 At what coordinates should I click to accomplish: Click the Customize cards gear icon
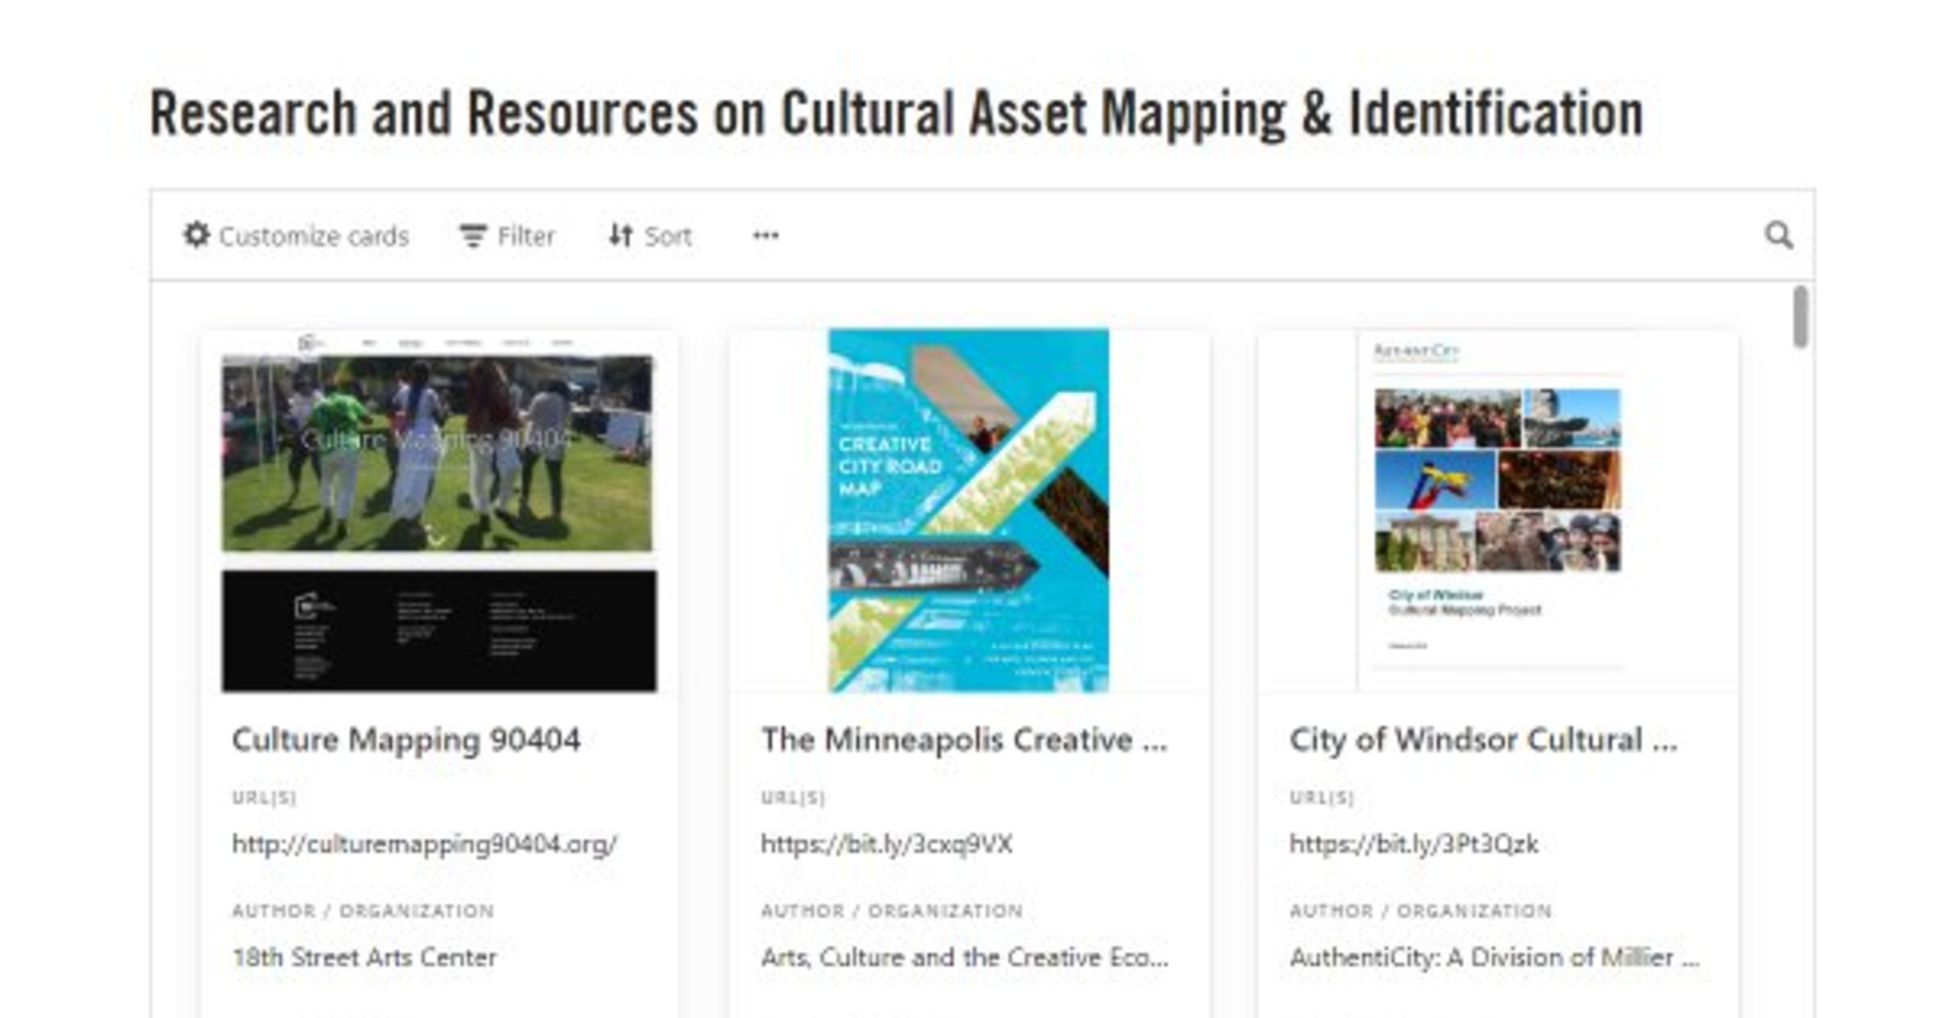coord(197,235)
